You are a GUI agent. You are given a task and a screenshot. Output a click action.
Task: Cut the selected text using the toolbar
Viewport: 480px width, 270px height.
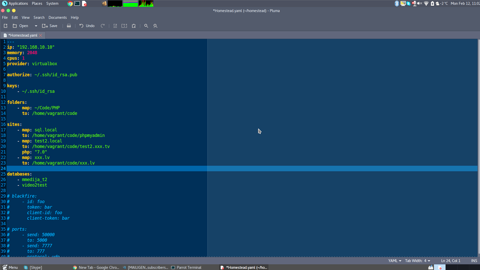115,26
